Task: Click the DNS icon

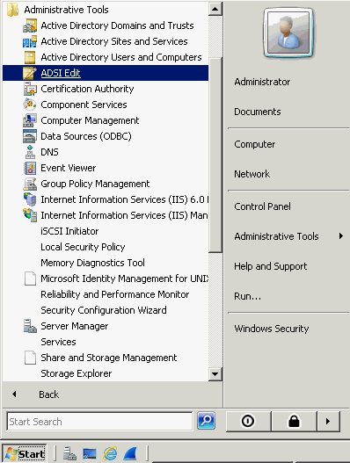Action: [30, 152]
